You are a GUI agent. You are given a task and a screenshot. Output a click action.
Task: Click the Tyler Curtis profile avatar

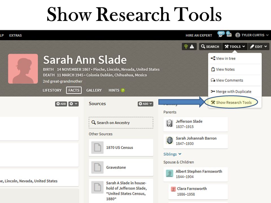click(238, 35)
